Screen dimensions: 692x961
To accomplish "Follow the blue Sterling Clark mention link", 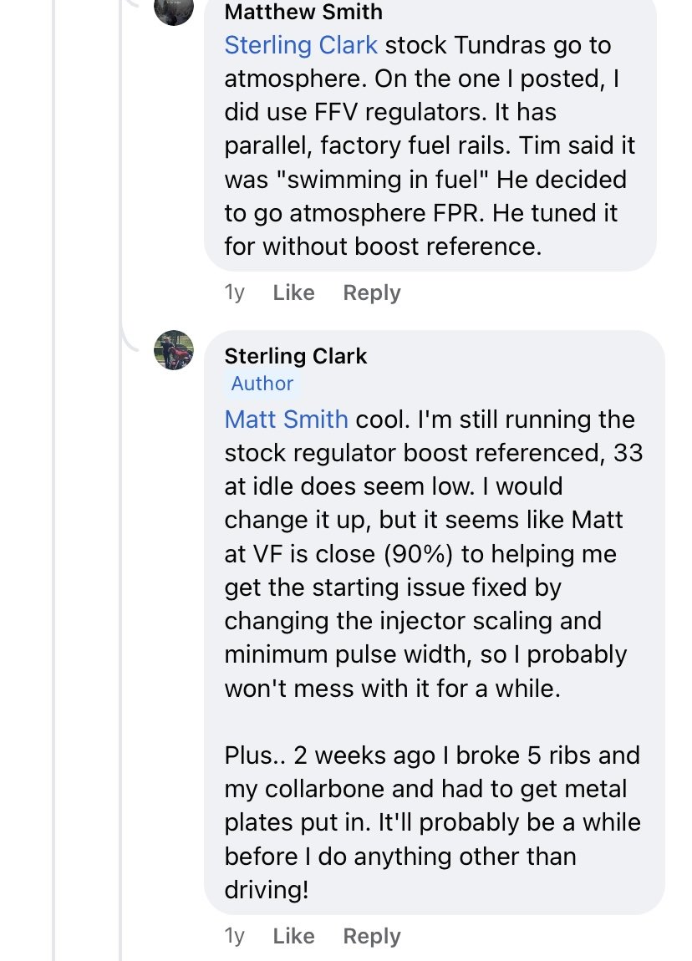I will pyautogui.click(x=301, y=45).
